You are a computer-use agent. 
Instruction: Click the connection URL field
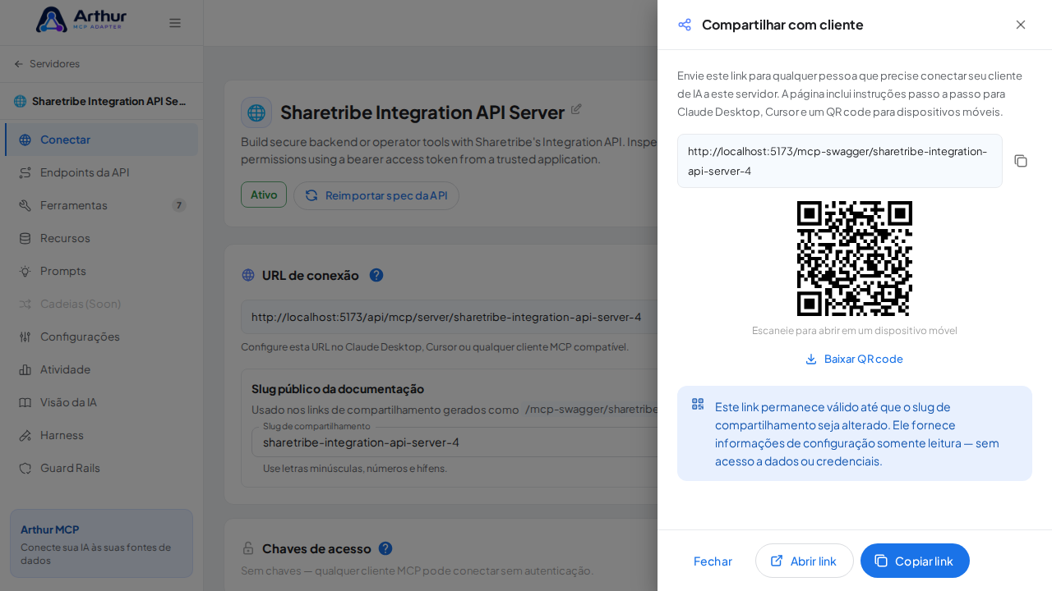[x=449, y=317]
